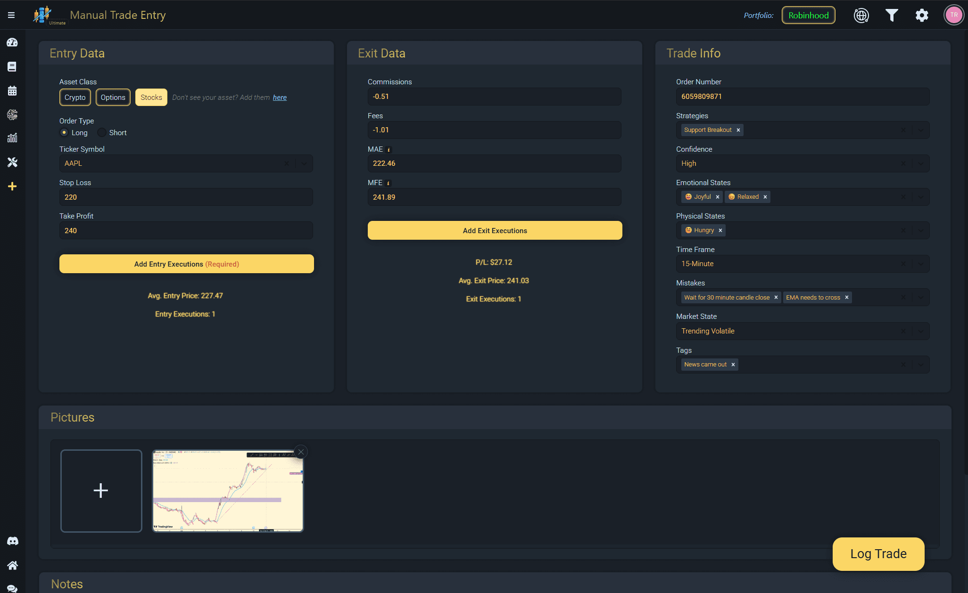Open the Discord icon in sidebar

tap(12, 541)
